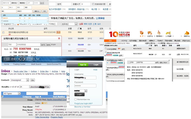Open the All Types filter dropdown
The height and width of the screenshot is (119, 191).
click(12, 93)
